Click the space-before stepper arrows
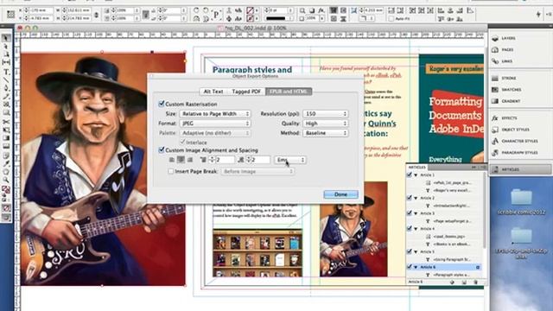This screenshot has height=311, width=553. pos(212,160)
